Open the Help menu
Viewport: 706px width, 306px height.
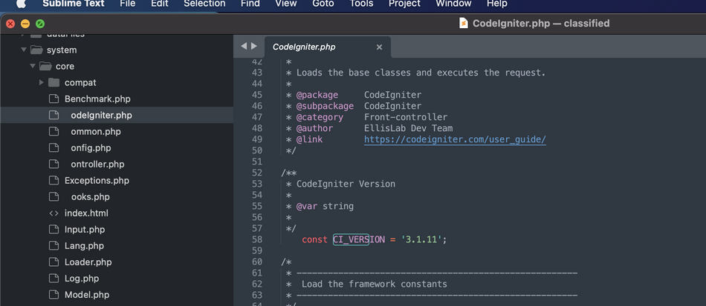497,4
